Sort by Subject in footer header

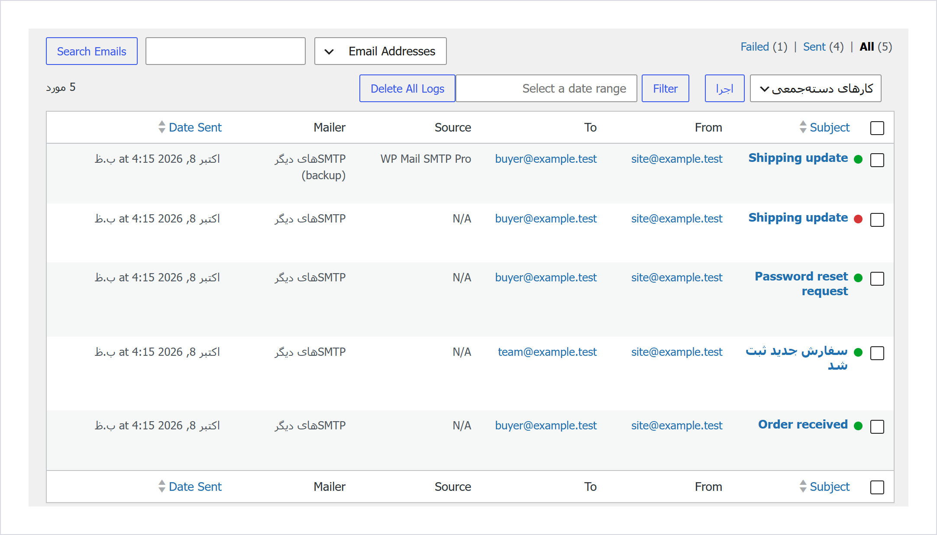pos(830,487)
